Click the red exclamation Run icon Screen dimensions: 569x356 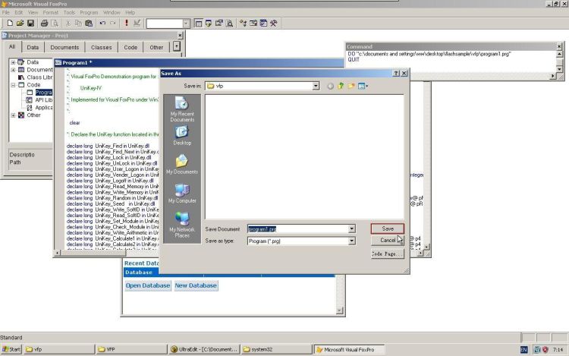[126, 24]
